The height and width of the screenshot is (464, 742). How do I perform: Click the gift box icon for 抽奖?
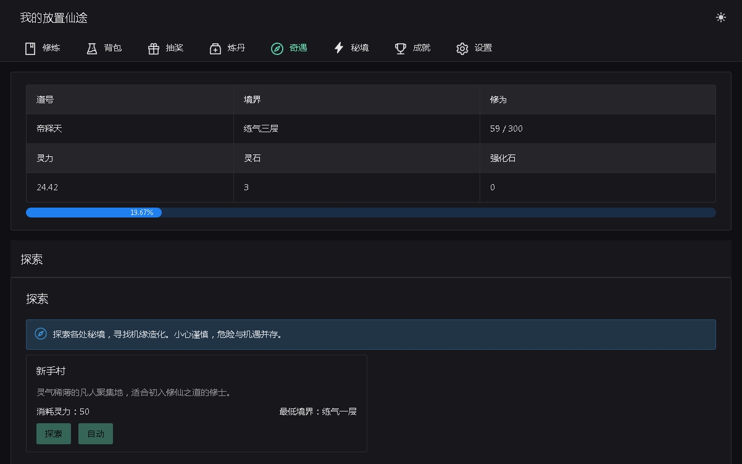(154, 48)
